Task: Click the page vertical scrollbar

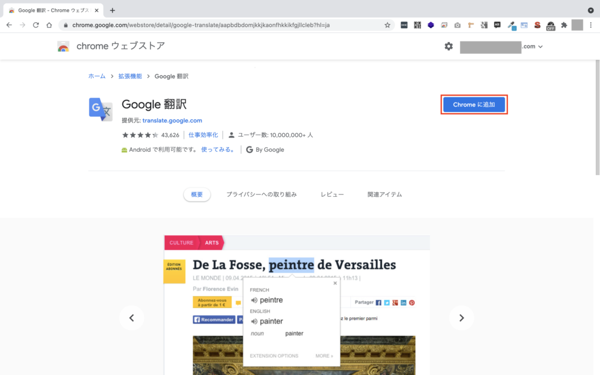Action: click(x=597, y=117)
